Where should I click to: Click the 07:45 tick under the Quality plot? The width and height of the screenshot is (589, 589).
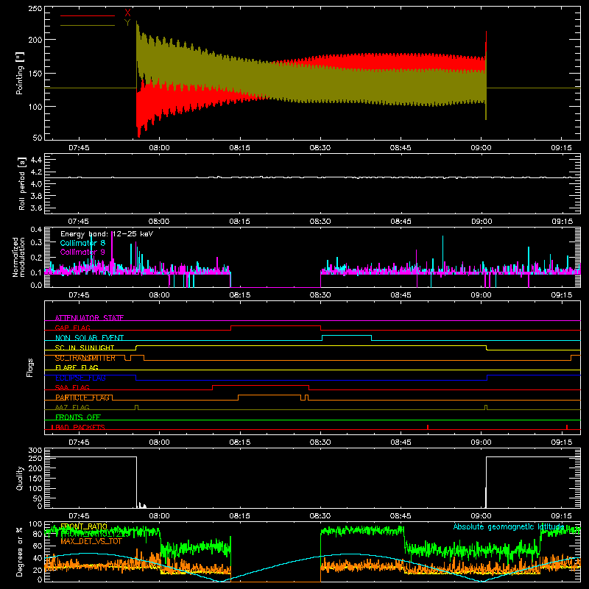point(79,516)
